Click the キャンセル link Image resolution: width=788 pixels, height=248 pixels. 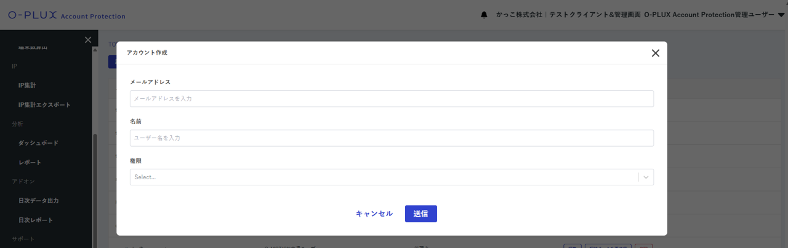click(374, 214)
